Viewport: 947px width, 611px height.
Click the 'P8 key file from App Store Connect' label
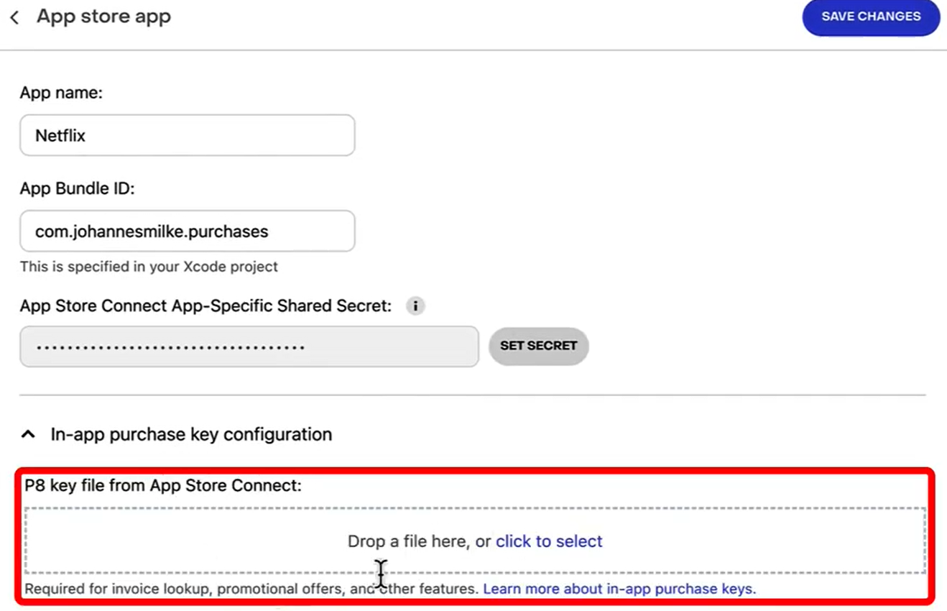click(163, 486)
